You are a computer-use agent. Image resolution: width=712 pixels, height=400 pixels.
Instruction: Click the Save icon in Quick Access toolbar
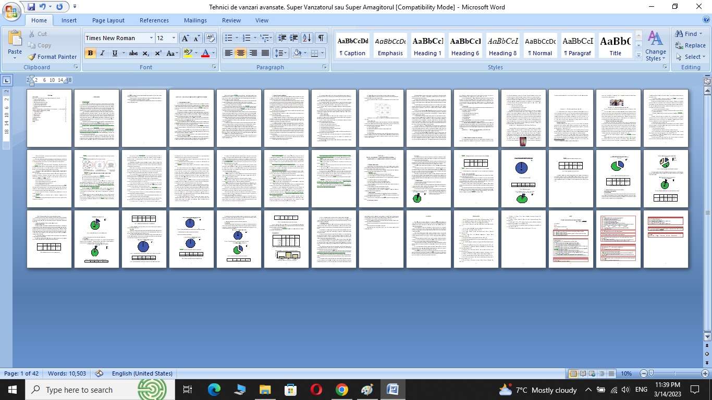coord(31,7)
